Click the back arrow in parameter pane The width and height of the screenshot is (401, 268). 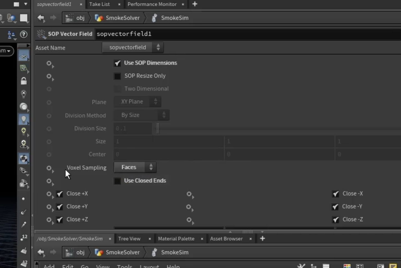point(41,18)
